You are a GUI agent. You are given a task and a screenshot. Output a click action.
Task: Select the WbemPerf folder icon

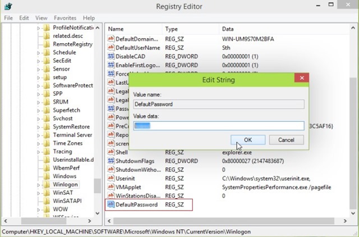click(47, 168)
